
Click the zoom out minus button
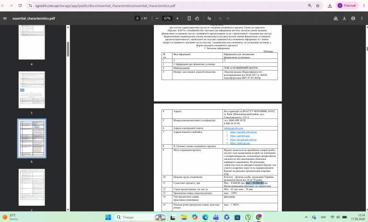pos(157,18)
